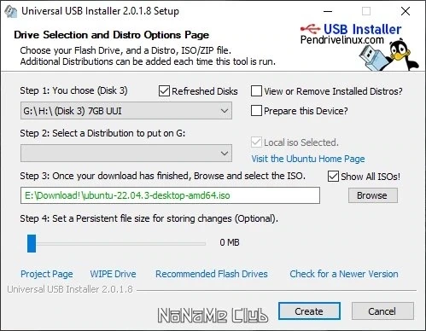Open the Project Page link

(x=47, y=274)
